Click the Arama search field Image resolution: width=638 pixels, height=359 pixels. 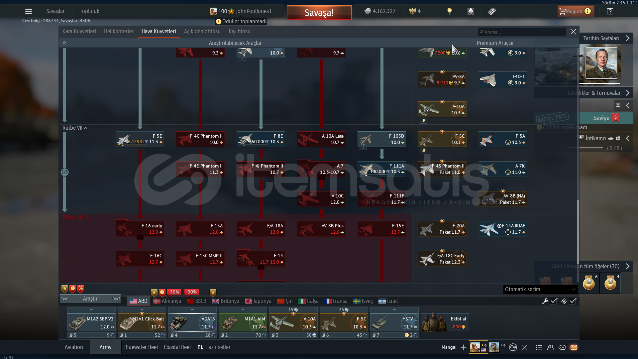click(522, 32)
